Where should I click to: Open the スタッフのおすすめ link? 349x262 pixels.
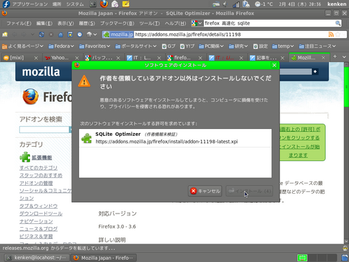click(41, 175)
